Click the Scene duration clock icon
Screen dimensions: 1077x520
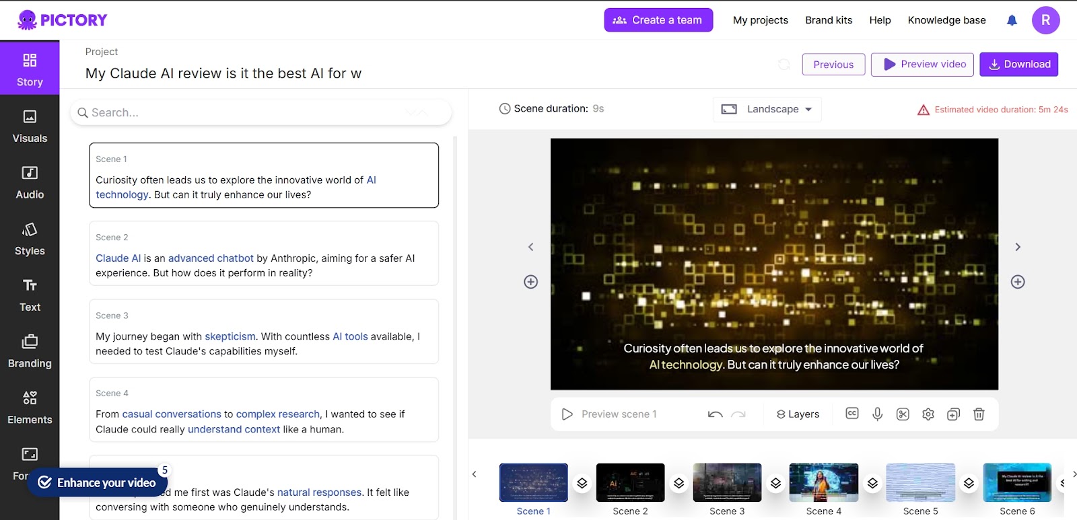[x=504, y=109]
